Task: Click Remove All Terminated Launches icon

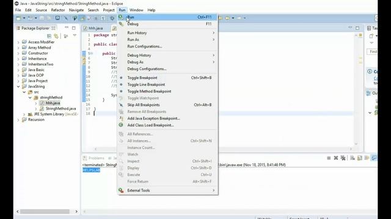Action: tap(343, 158)
